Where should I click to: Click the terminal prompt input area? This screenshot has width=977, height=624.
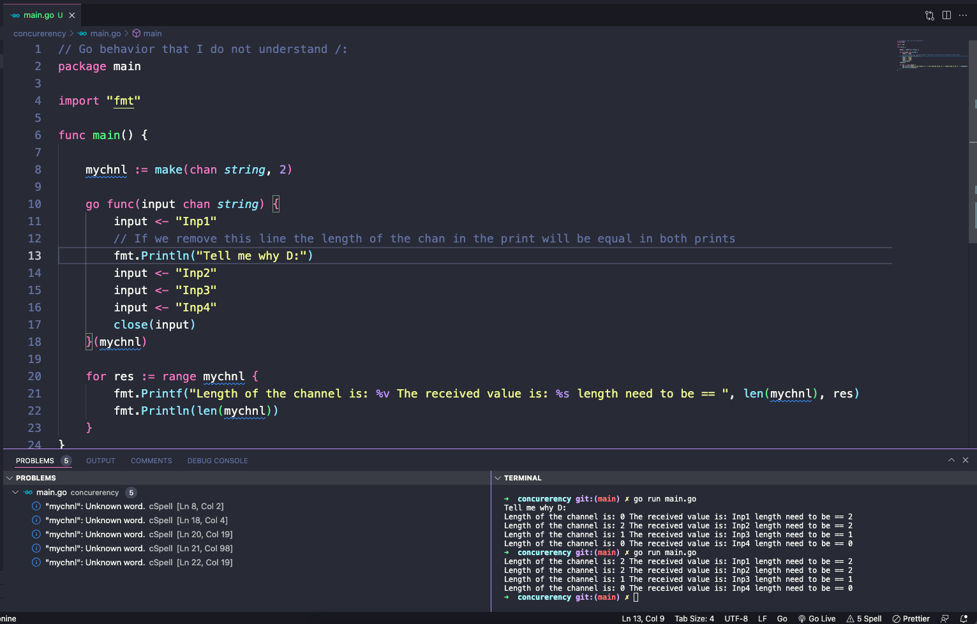(636, 597)
